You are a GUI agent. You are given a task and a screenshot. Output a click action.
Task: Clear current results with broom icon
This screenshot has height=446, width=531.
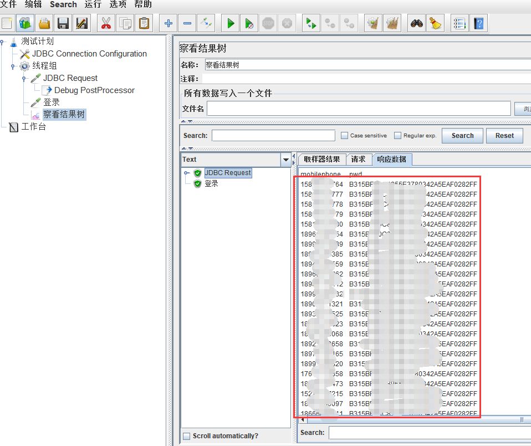[373, 23]
